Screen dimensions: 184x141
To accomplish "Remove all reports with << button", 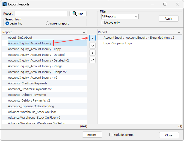I will pyautogui.click(x=92, y=60).
